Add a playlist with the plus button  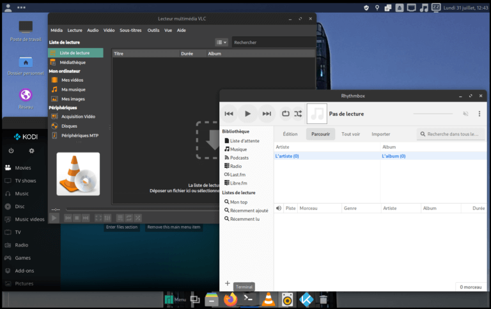click(228, 283)
